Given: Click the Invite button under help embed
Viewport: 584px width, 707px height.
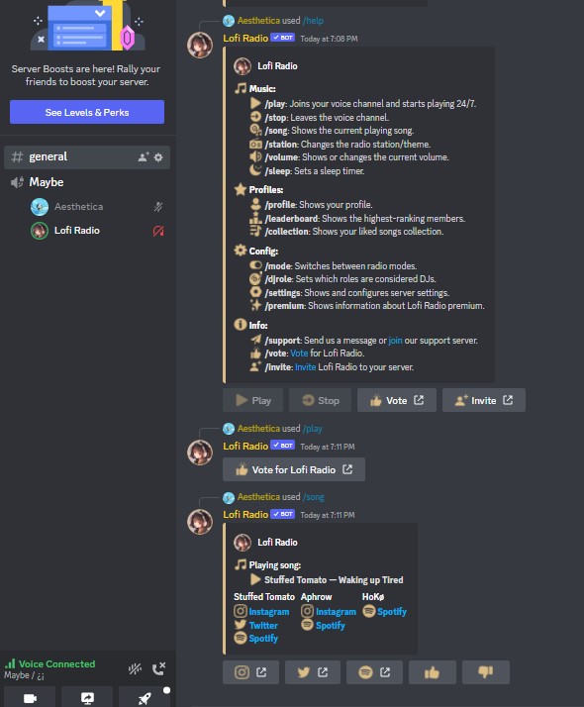Looking at the screenshot, I should [x=484, y=400].
